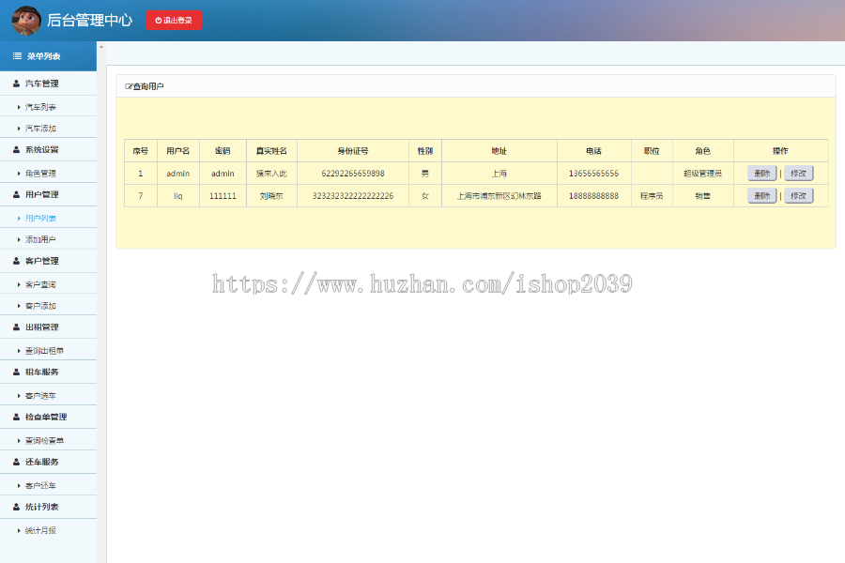The width and height of the screenshot is (845, 563).
Task: Click the edit icon next to 查询用户
Action: coord(129,86)
